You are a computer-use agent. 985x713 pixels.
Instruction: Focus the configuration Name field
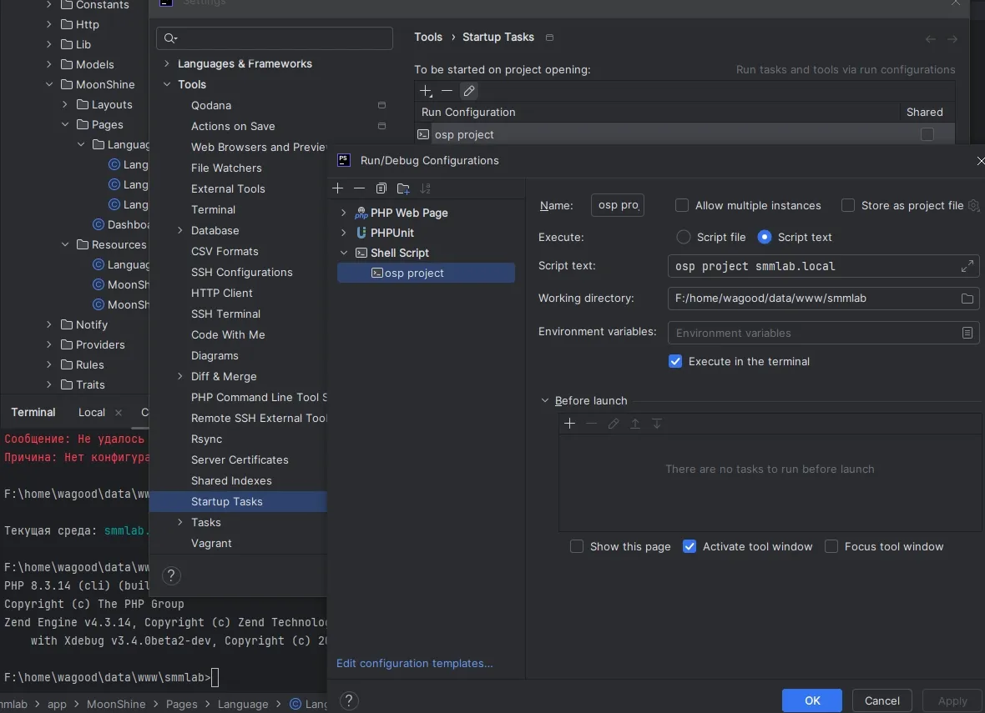coord(618,205)
